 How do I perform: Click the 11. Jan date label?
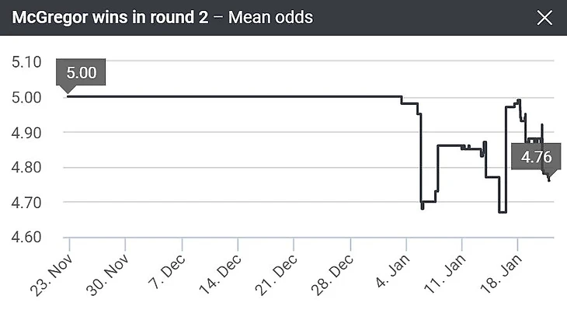[x=450, y=268]
